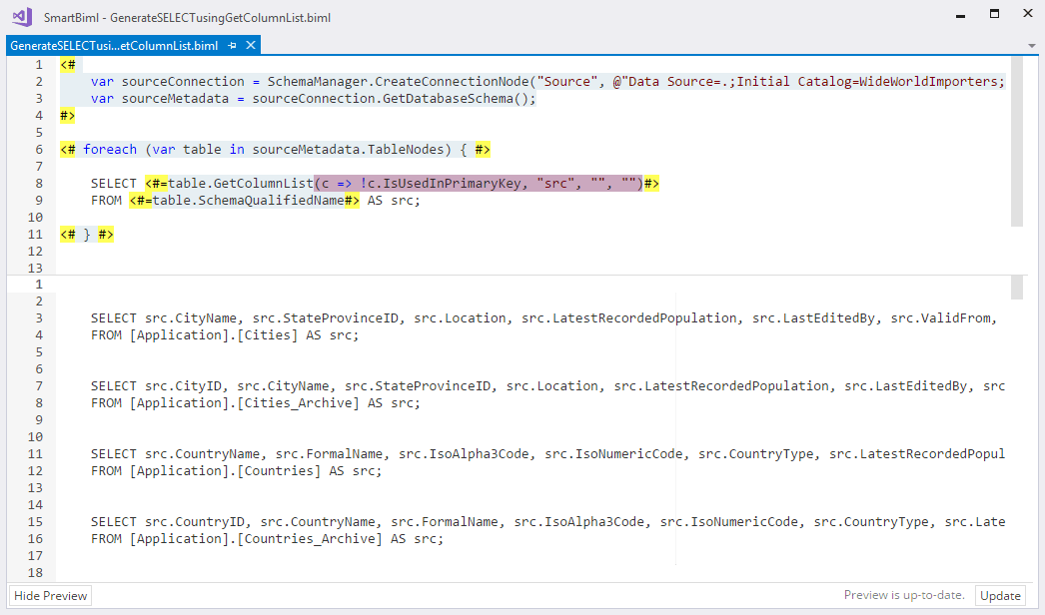Screen dimensions: 1045x615
Task: Click the splitter between code and preview
Action: 520,275
